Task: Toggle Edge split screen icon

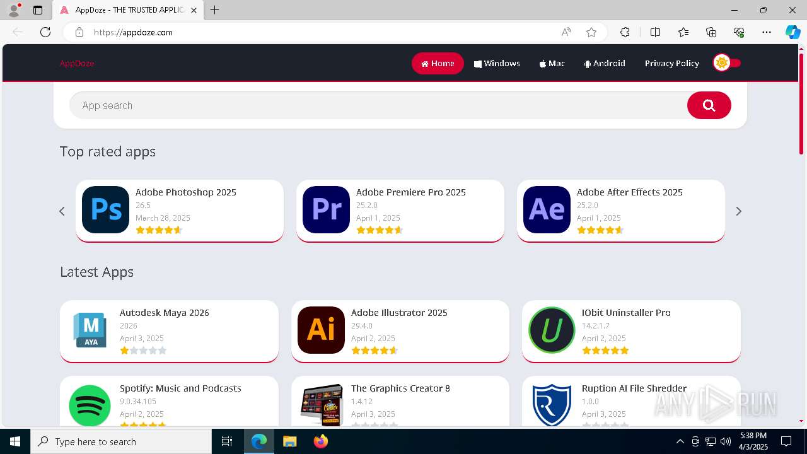Action: 655,32
